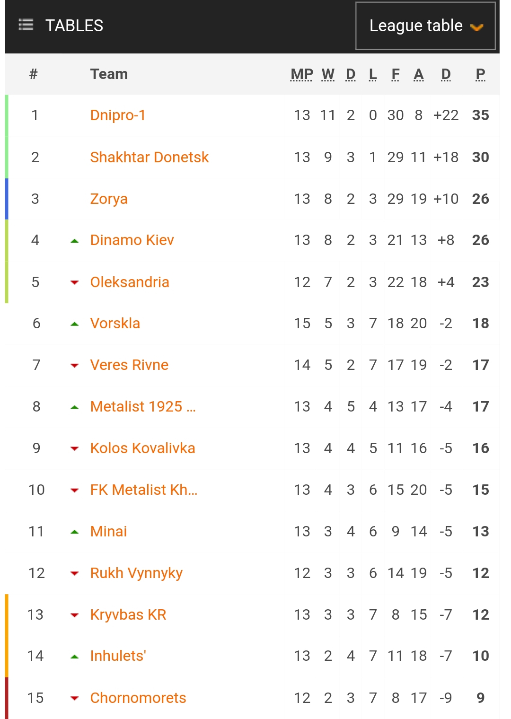Open the Chornomorets team link

(138, 698)
